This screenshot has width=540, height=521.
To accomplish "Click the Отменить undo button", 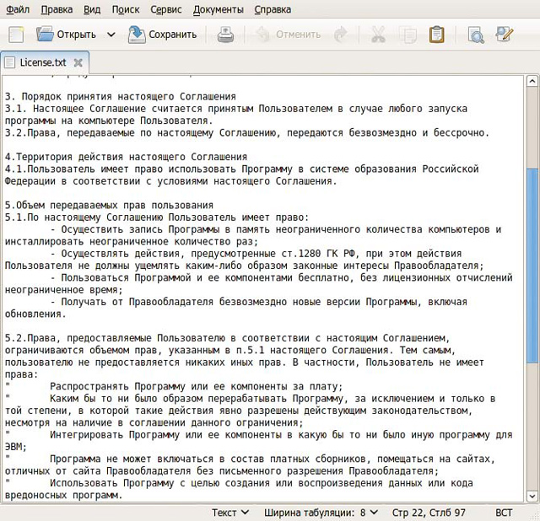I will tap(288, 35).
